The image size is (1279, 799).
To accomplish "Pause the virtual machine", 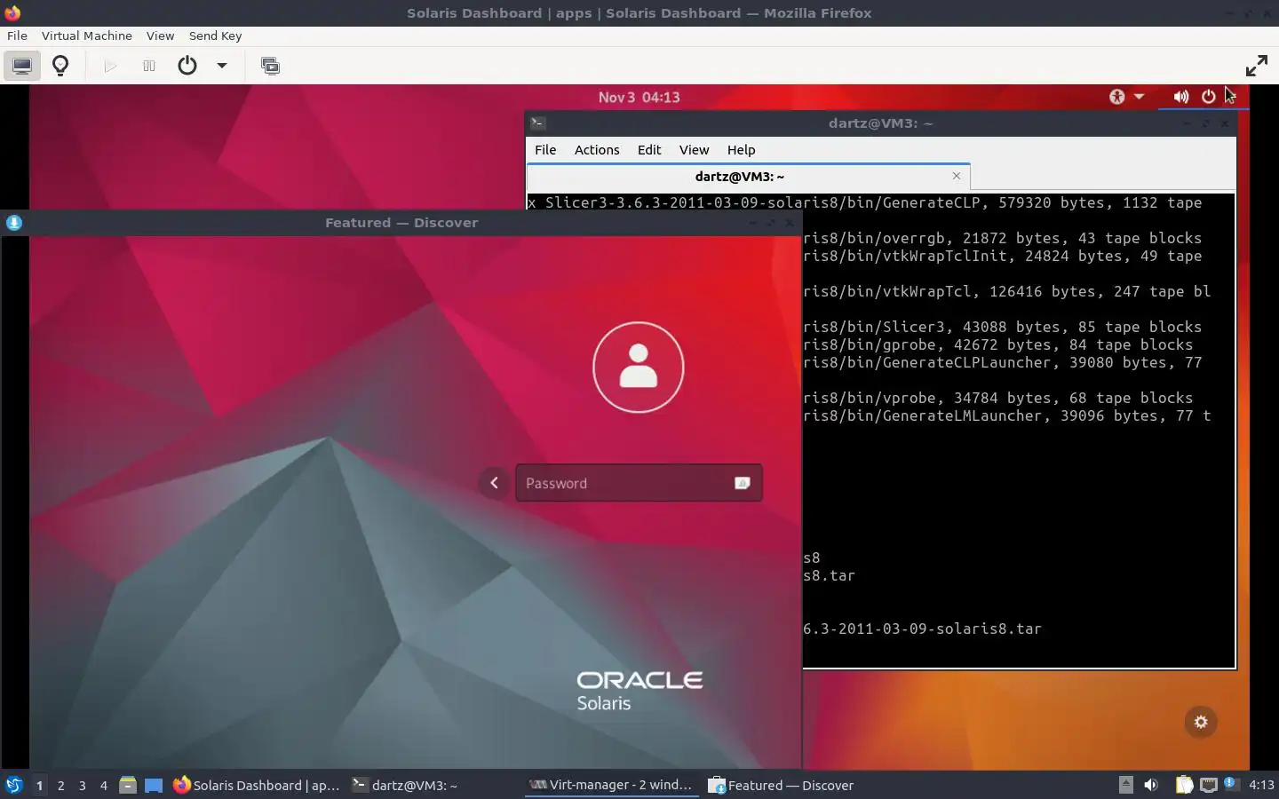I will (x=149, y=66).
